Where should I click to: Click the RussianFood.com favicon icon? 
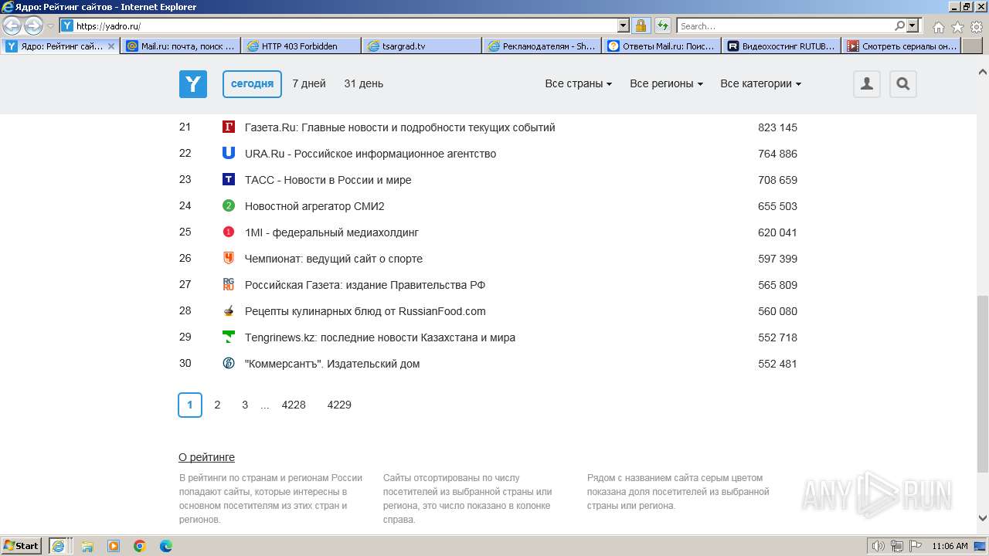coord(229,310)
